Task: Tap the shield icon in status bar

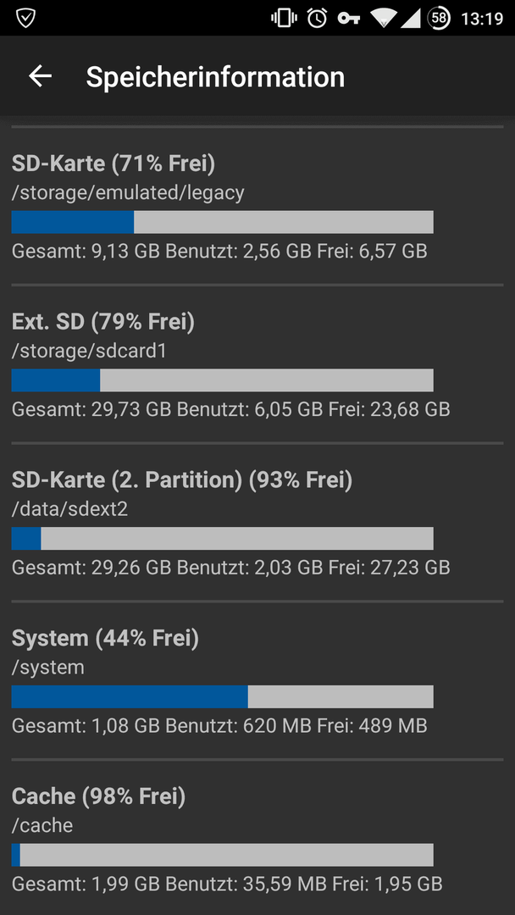Action: point(25,18)
